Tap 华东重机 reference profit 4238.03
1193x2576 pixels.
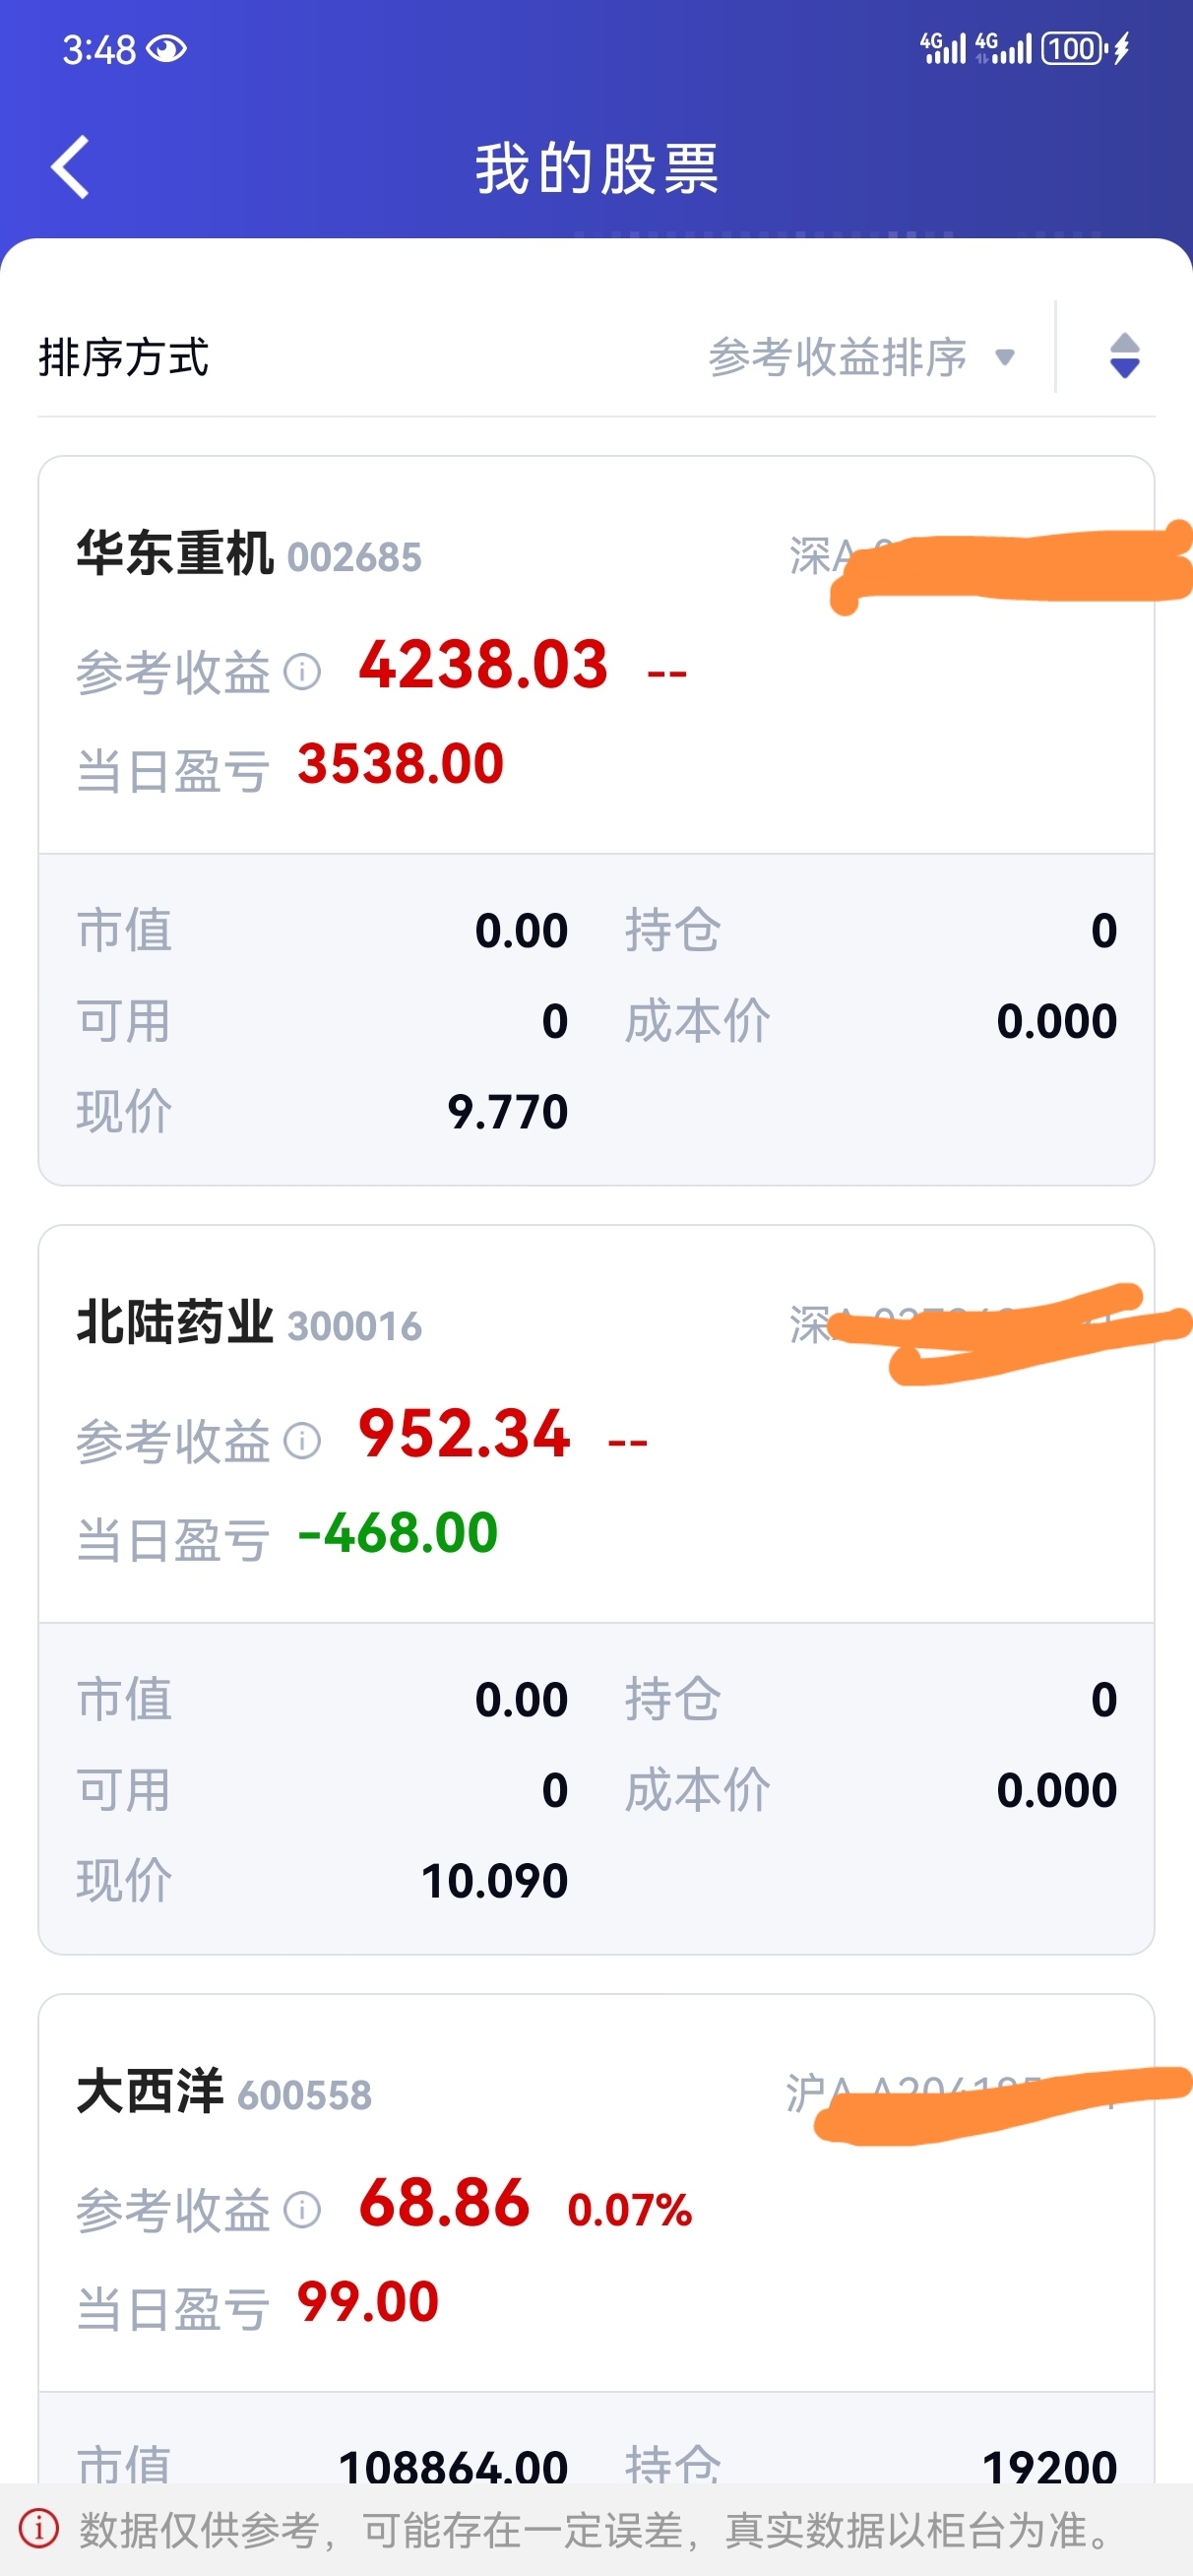(x=483, y=665)
